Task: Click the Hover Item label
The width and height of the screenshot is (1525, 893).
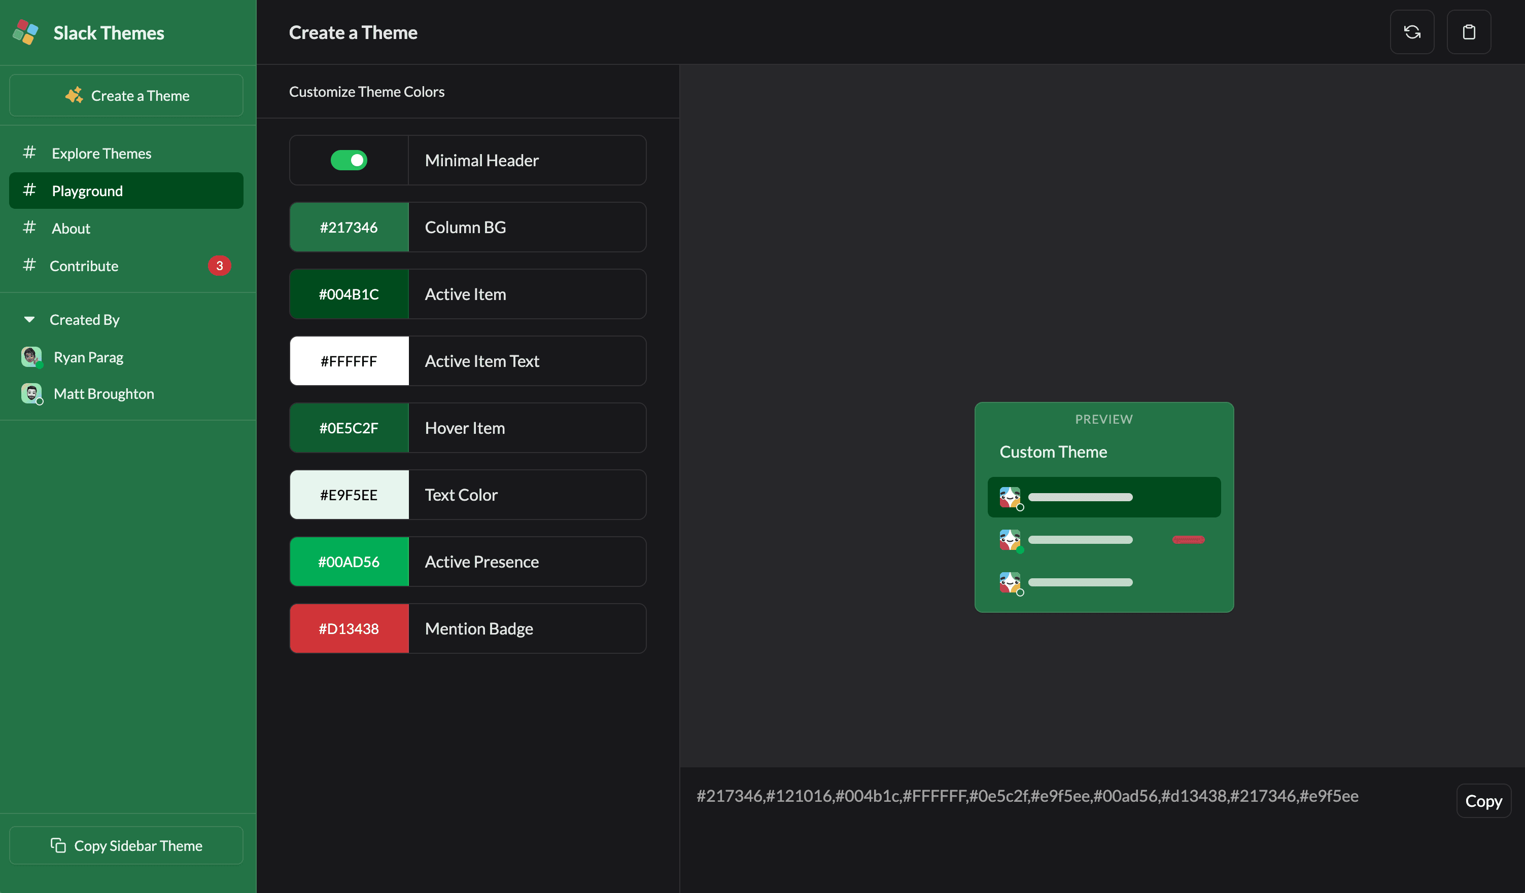Action: [464, 428]
